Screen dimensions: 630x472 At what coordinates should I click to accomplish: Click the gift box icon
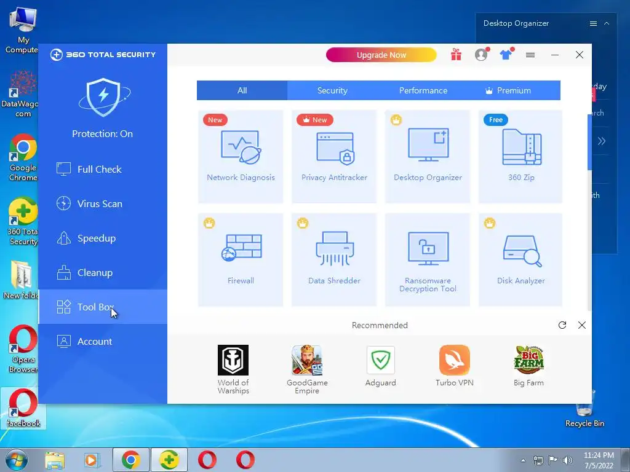[x=456, y=55]
